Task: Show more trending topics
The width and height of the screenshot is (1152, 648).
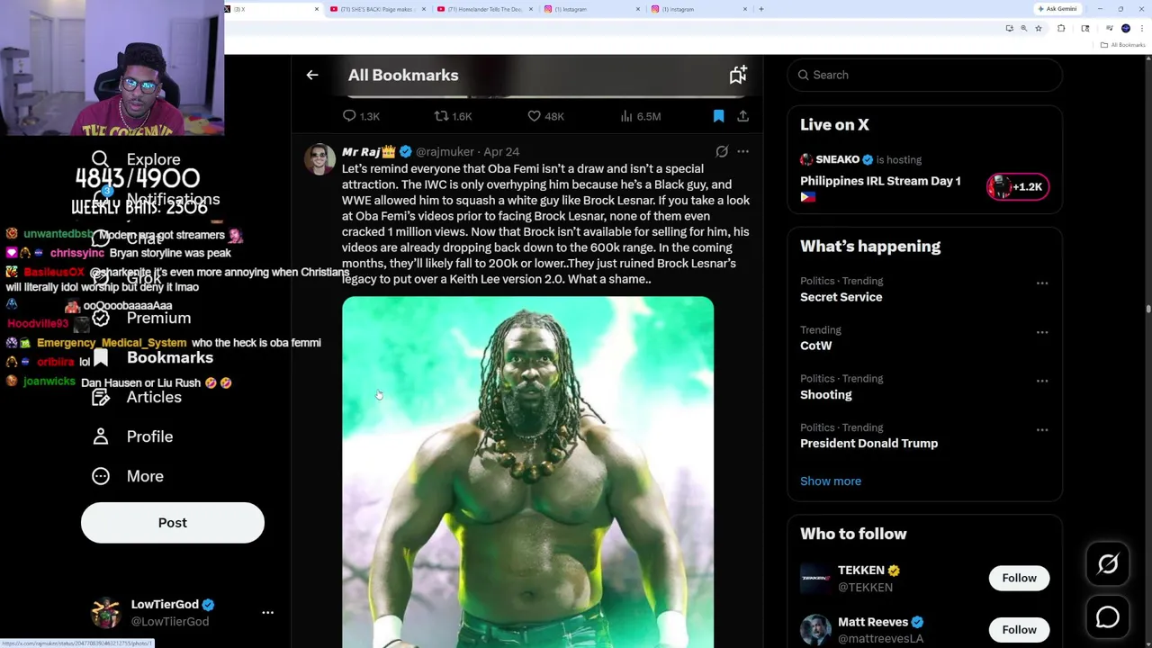Action: (831, 481)
